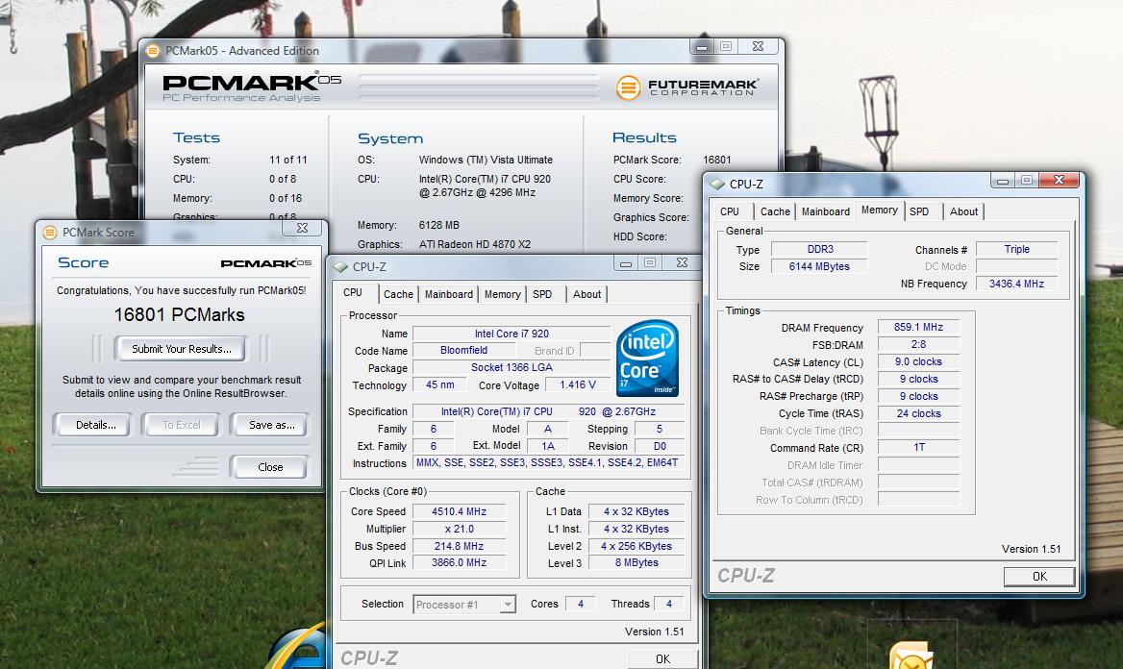Open the Processor #1 selection dropdown
Viewport: 1123px width, 669px height.
(507, 605)
